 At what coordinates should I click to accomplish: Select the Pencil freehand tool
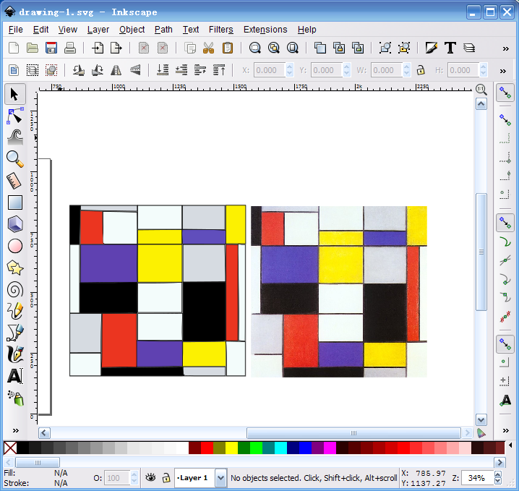coord(15,311)
